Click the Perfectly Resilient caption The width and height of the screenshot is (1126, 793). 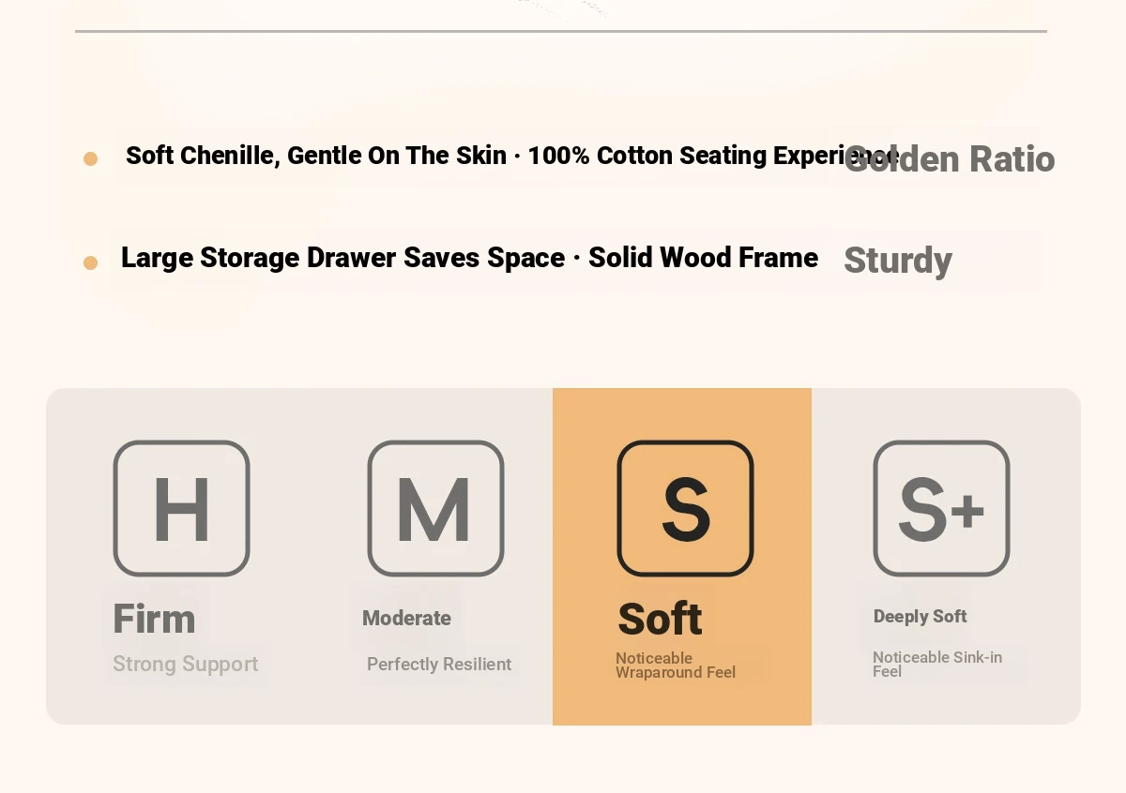439,664
